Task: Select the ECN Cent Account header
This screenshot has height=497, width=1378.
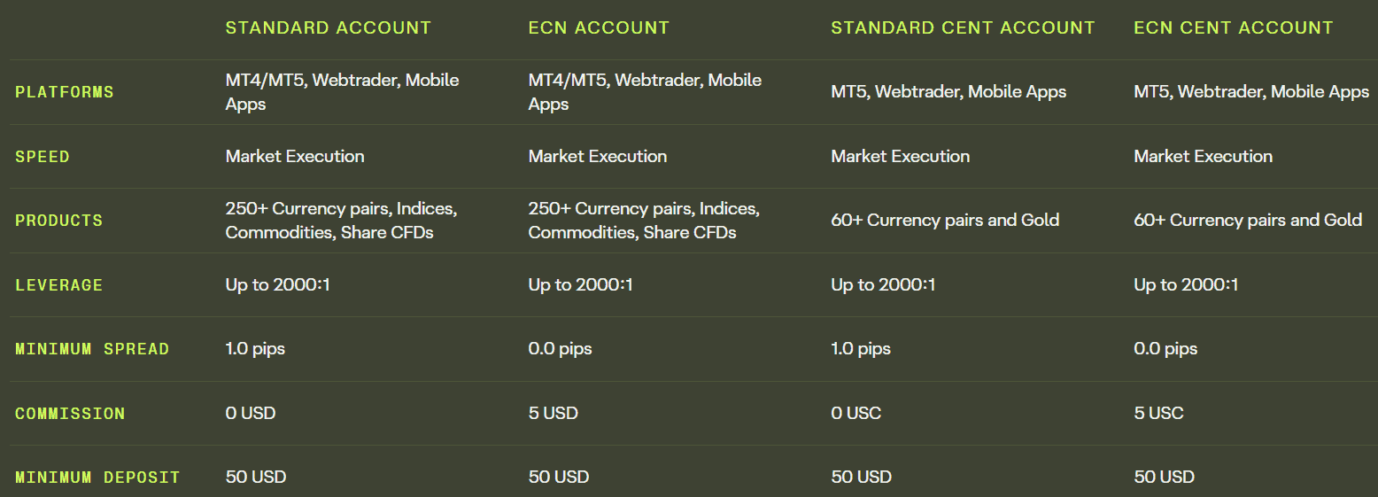Action: click(1233, 27)
